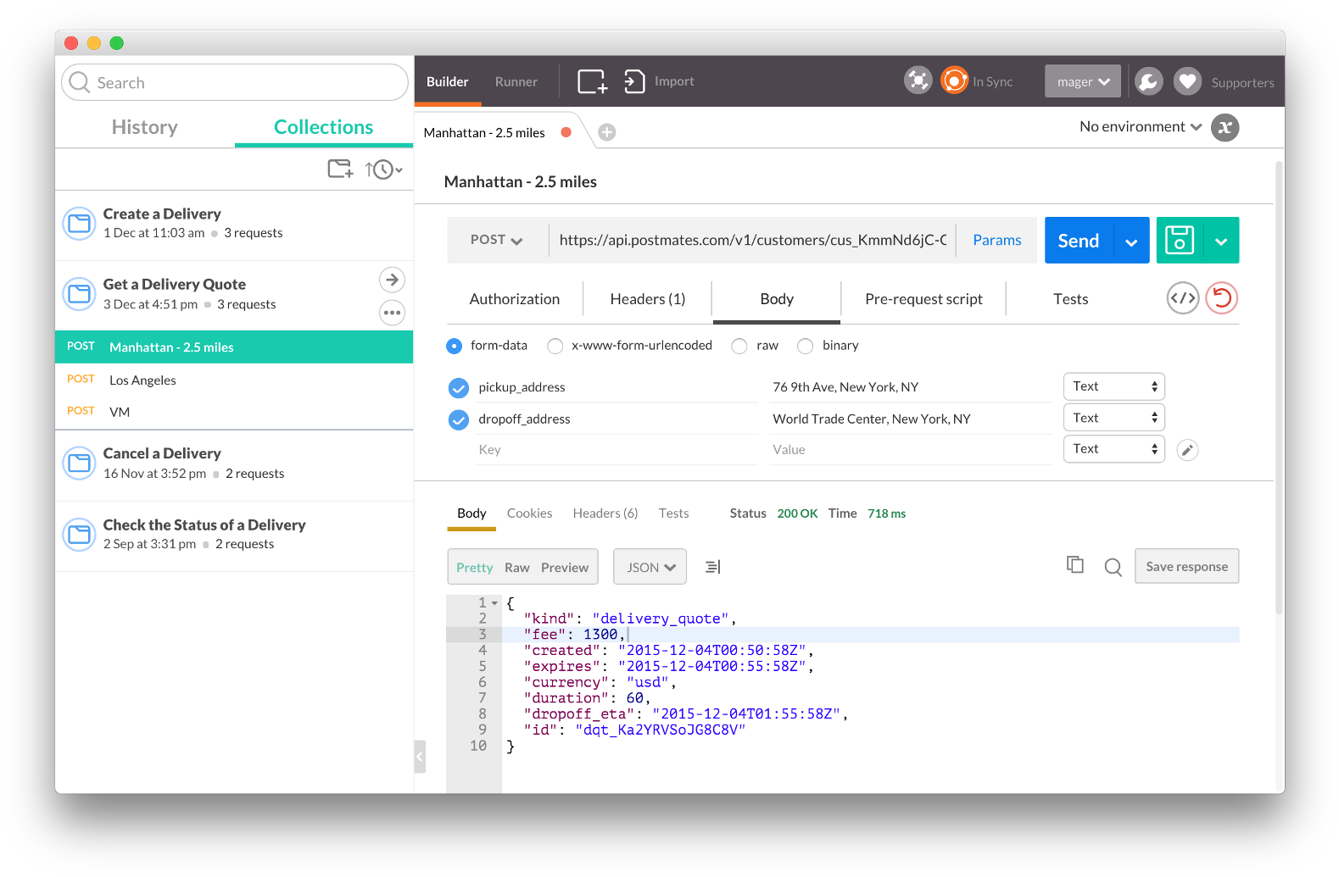Open the response Headers (6) tab
Viewport: 1339px width, 877px height.
click(x=605, y=513)
